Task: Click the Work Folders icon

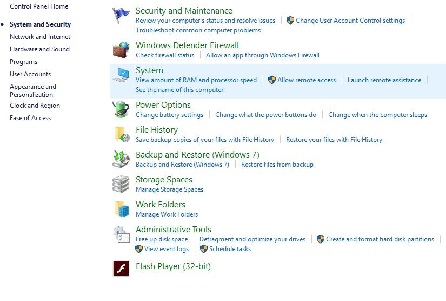Action: click(122, 209)
